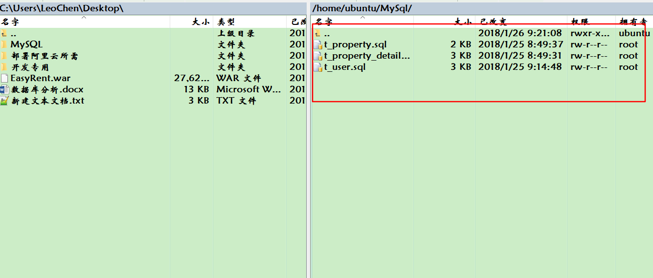Select t_property.sql file name
653x278 pixels.
click(356, 44)
